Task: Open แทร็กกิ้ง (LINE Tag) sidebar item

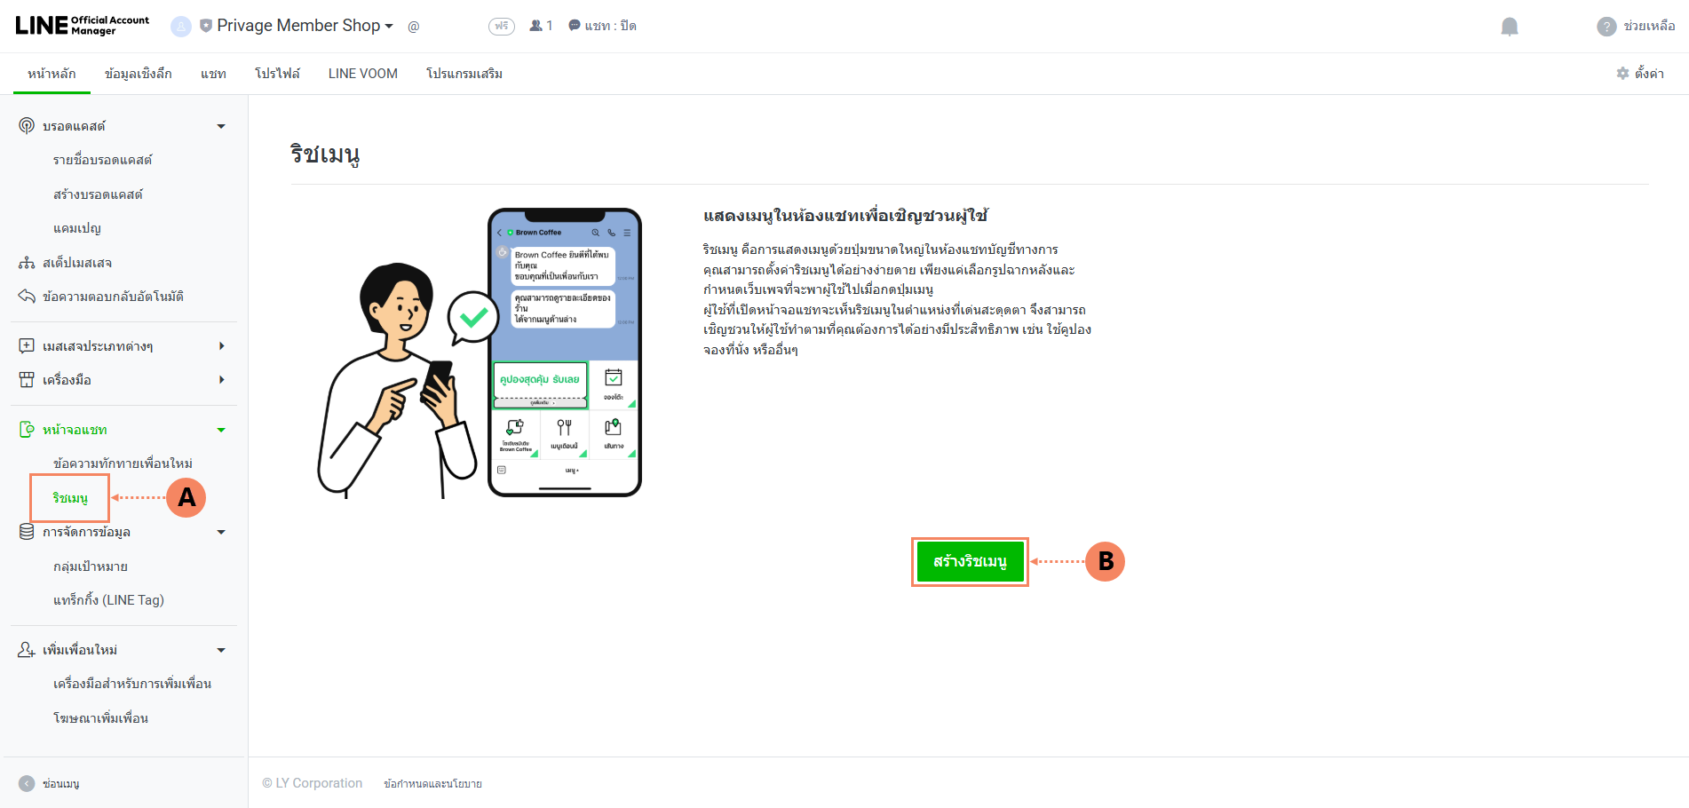Action: (x=108, y=600)
